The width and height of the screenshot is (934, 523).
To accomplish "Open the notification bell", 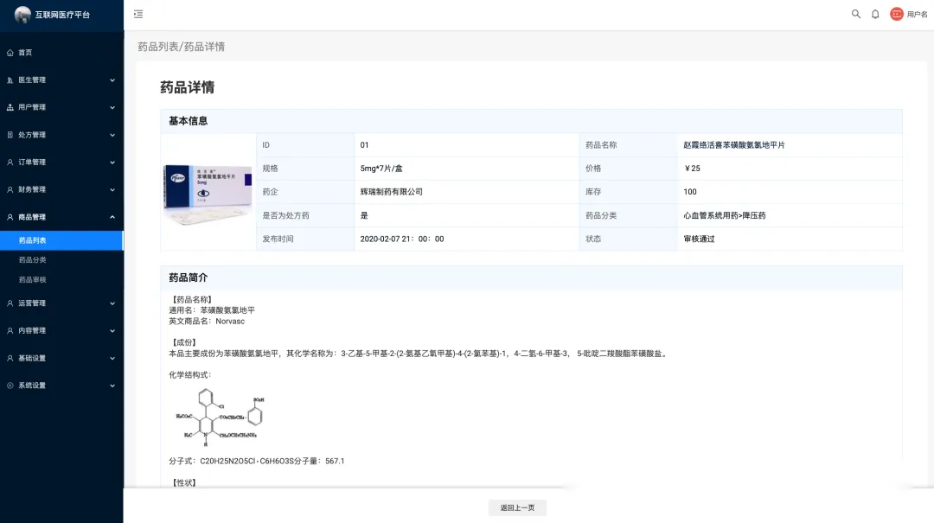I will 875,14.
